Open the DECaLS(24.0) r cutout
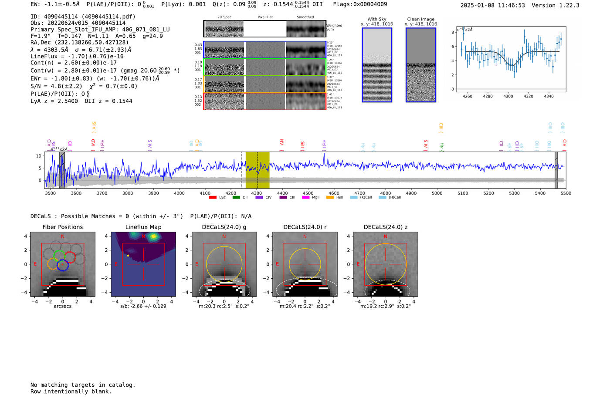 (x=305, y=264)
